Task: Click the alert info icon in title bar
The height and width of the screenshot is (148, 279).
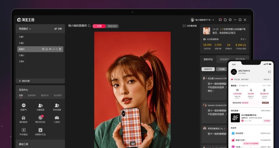Action: coord(230,20)
